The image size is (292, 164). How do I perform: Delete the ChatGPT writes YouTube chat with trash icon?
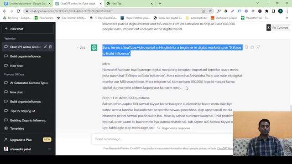tap(51, 47)
